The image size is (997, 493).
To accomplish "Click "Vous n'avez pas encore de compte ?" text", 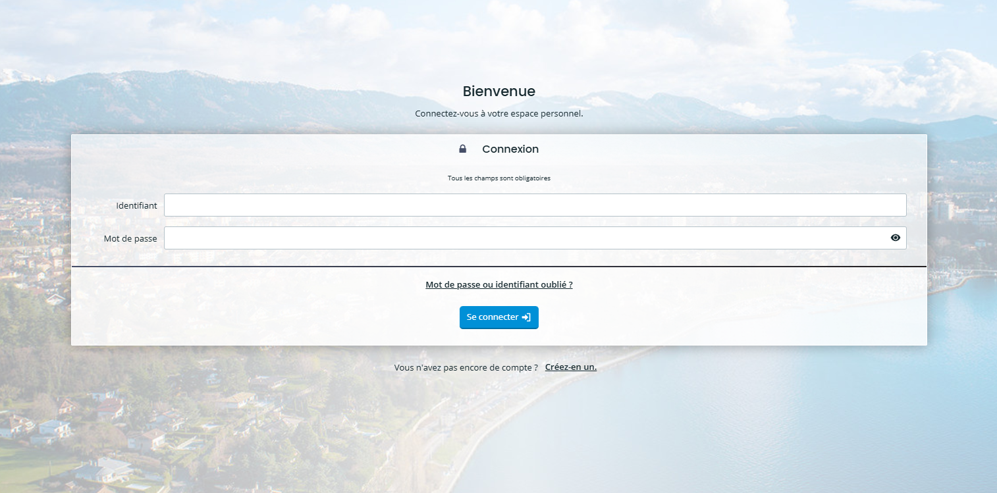I will (x=466, y=368).
